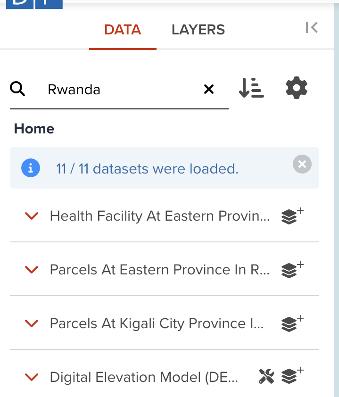Switch to the LAYERS tab
339x397 pixels.
[x=198, y=29]
